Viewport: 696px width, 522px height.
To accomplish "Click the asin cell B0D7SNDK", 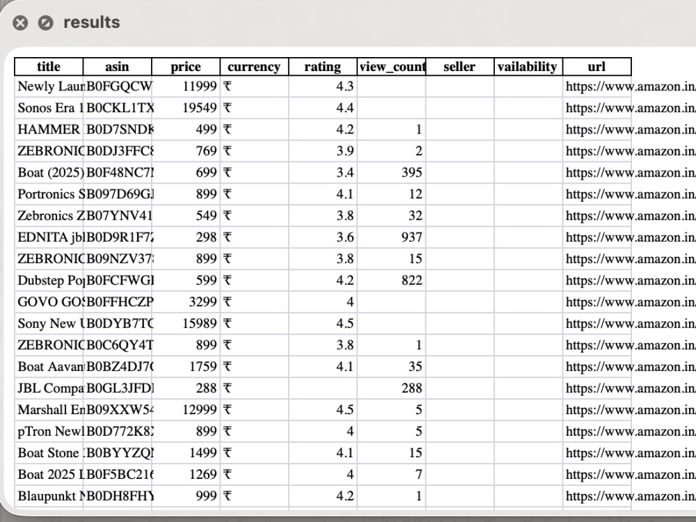I will point(117,129).
